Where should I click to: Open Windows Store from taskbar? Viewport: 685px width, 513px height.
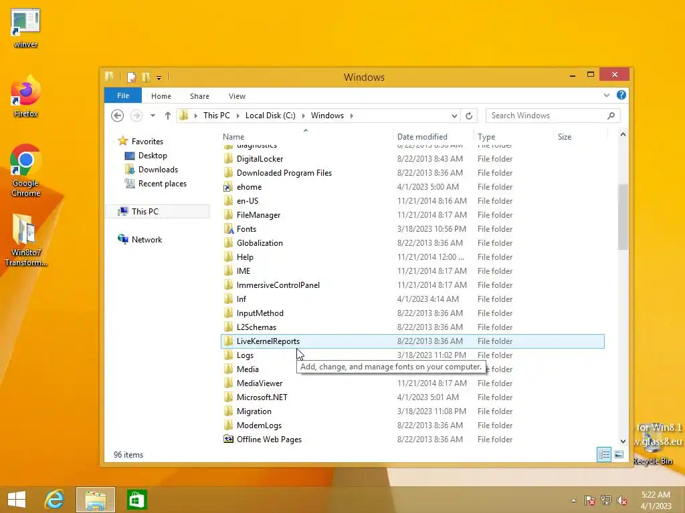point(136,500)
